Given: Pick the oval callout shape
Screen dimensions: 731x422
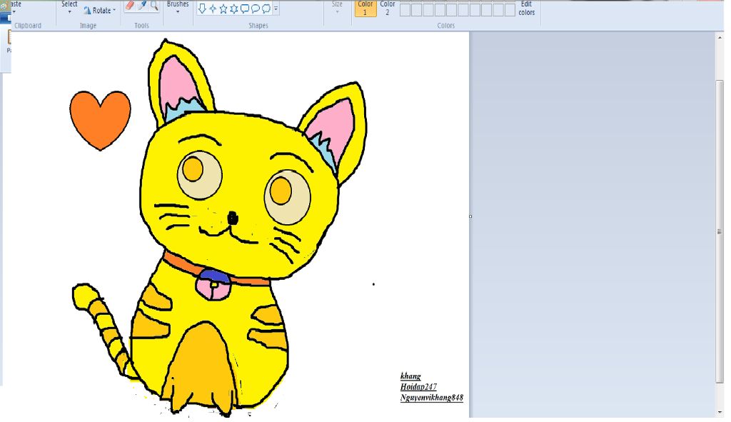Looking at the screenshot, I should 256,9.
